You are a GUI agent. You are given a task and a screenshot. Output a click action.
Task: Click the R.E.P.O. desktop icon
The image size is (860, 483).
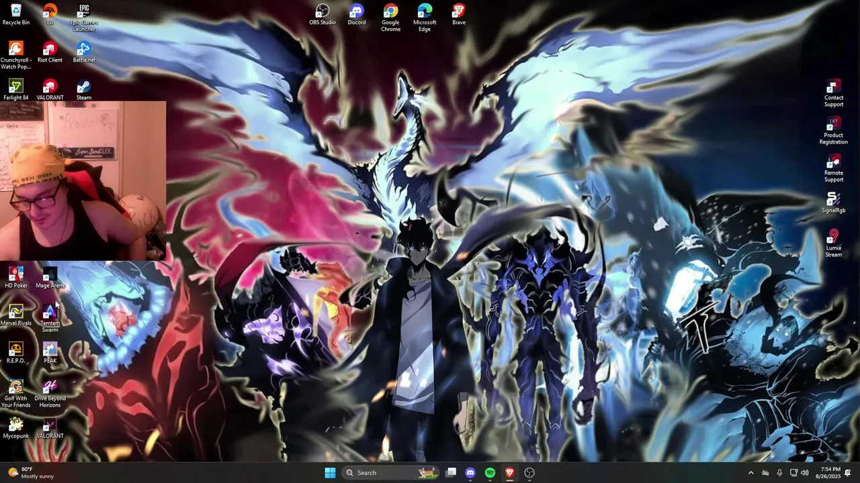click(16, 352)
